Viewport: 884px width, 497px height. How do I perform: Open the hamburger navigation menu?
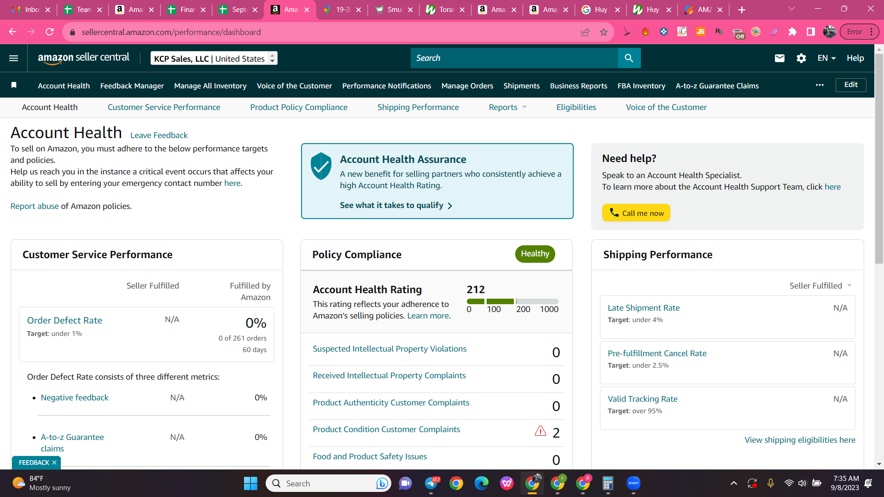(13, 58)
